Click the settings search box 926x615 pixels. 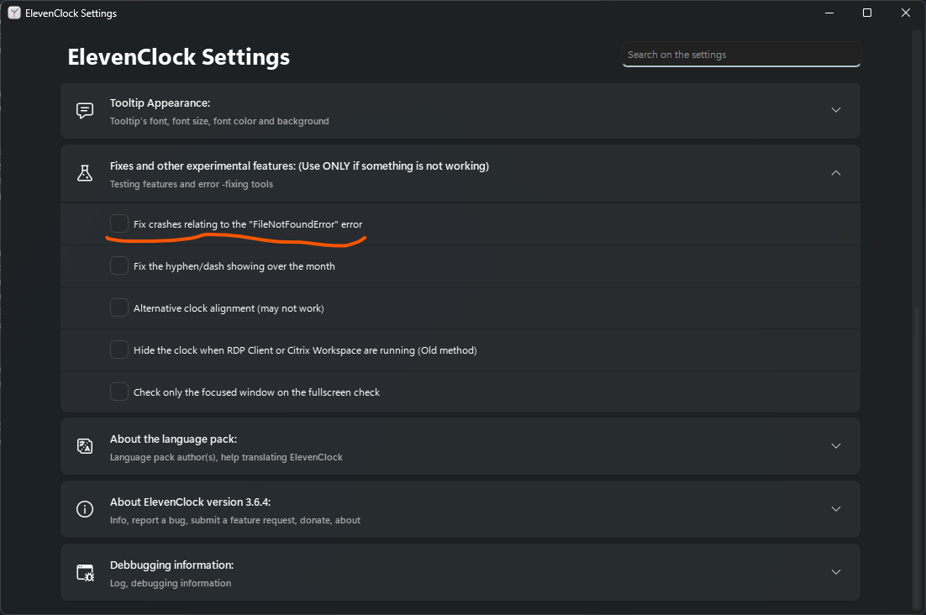[741, 54]
